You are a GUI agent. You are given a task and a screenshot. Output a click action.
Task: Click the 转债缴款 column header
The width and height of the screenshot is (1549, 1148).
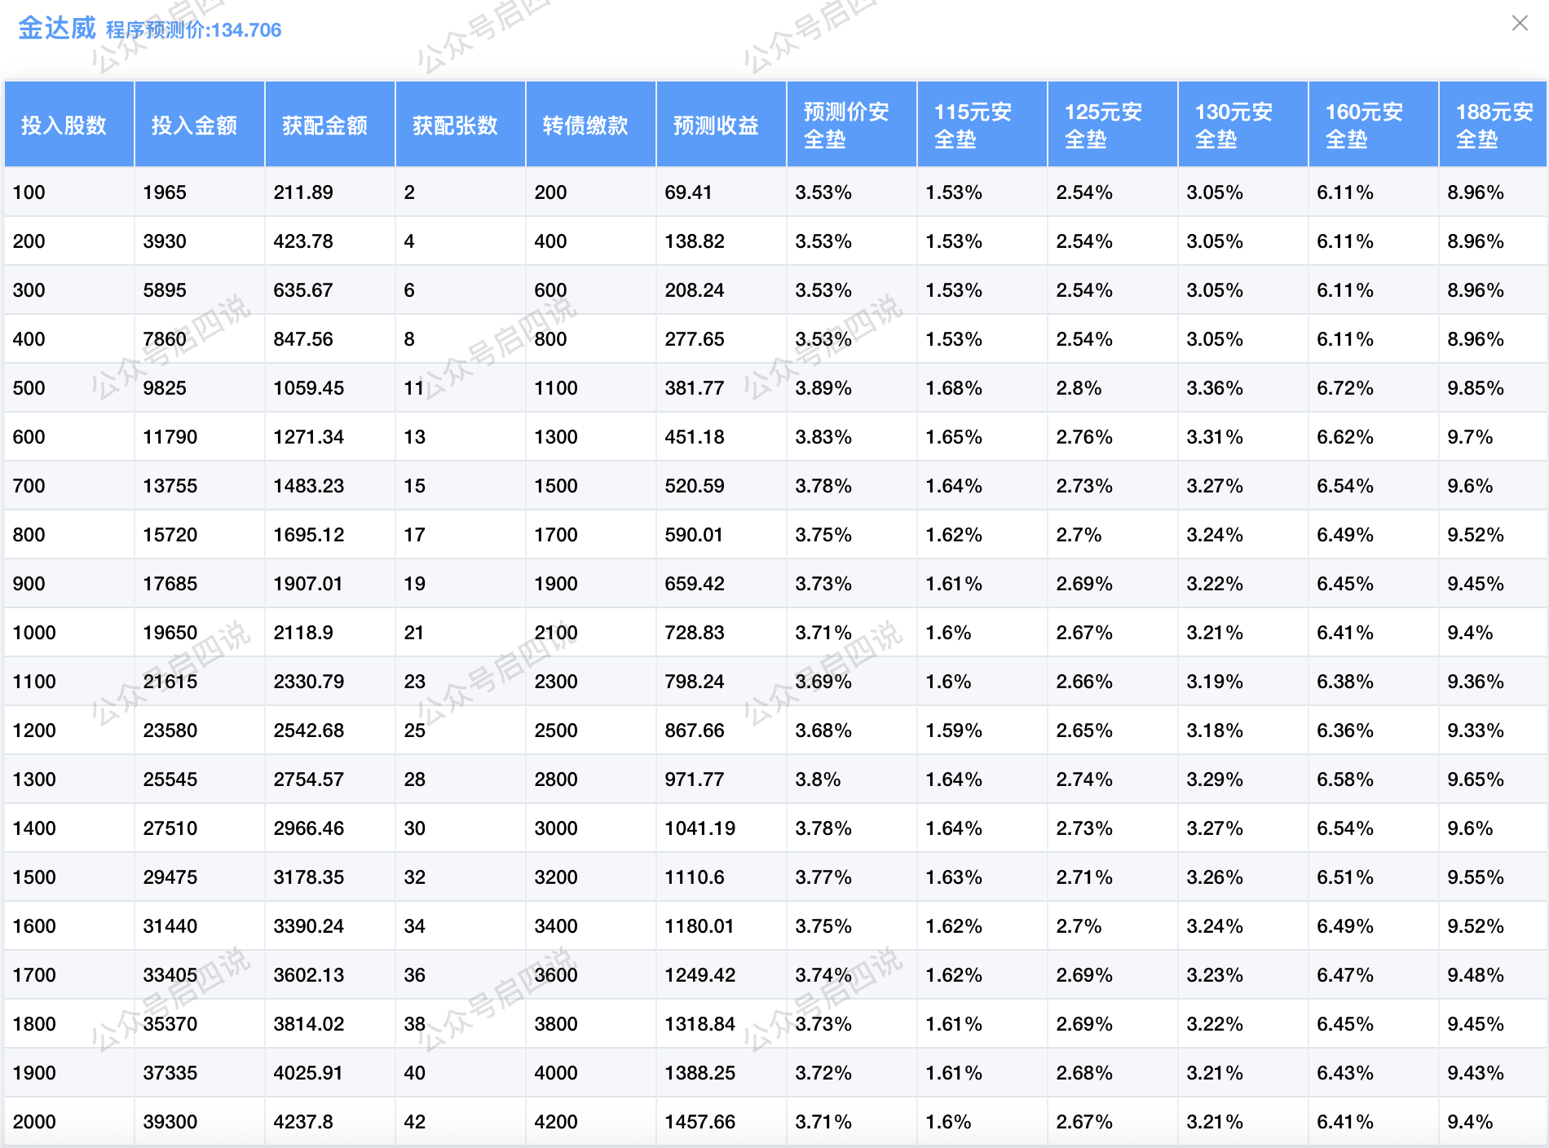[x=585, y=126]
